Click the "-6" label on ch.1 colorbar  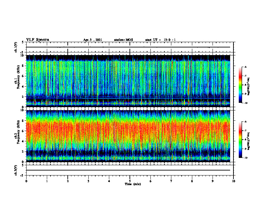pos(245,67)
